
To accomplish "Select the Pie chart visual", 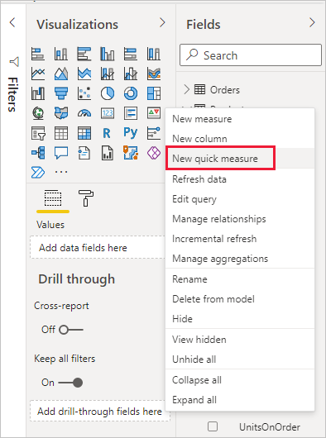I will pos(108,93).
